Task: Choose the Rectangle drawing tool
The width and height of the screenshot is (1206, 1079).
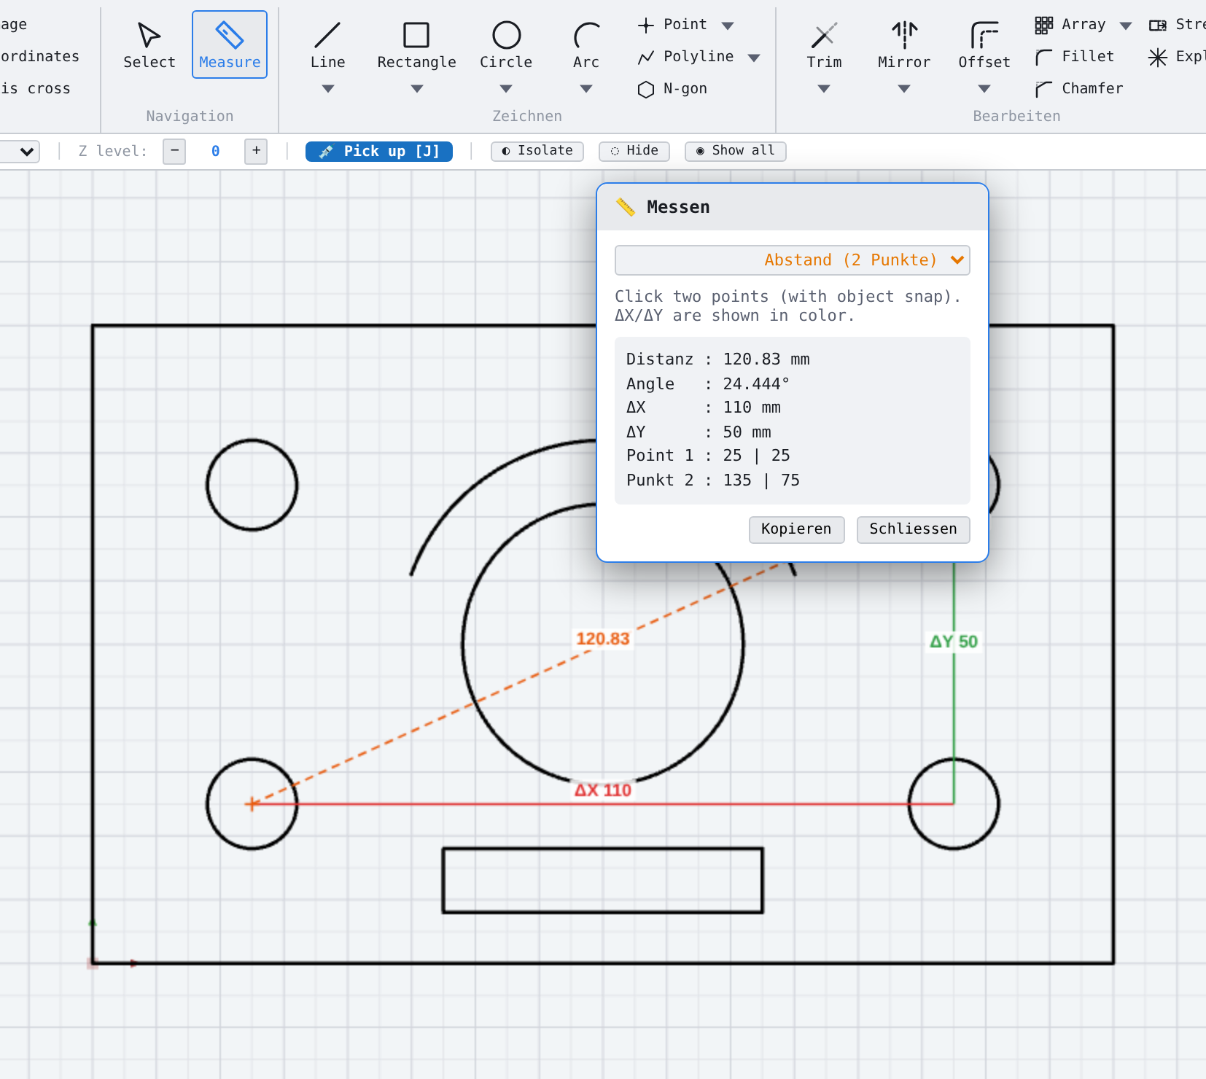Action: tap(416, 44)
